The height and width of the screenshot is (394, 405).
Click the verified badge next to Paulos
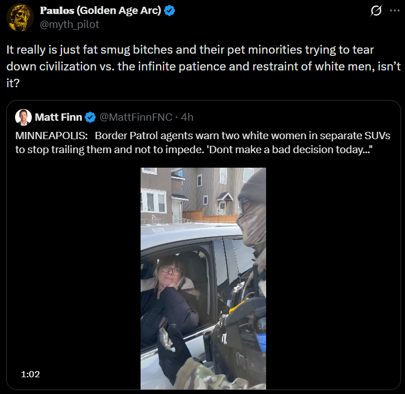pos(170,11)
